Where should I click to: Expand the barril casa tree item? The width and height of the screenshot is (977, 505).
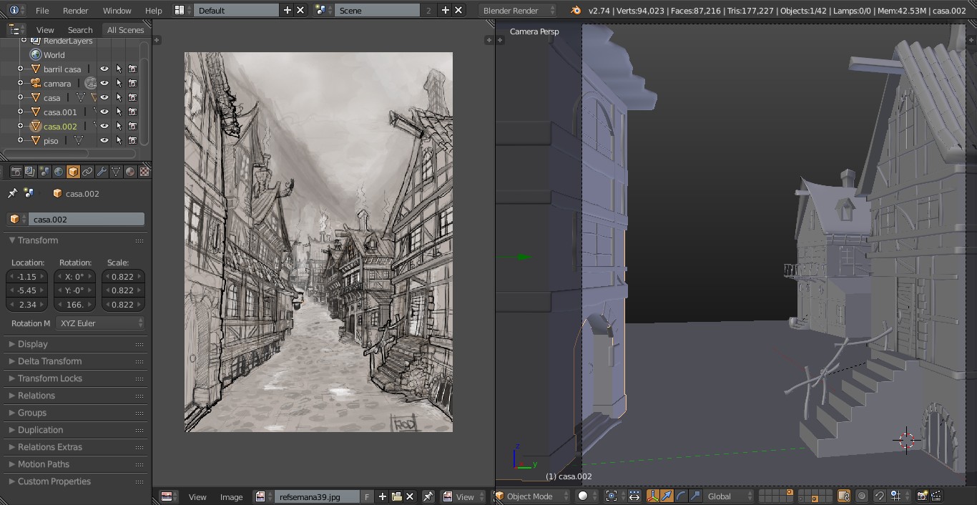21,69
